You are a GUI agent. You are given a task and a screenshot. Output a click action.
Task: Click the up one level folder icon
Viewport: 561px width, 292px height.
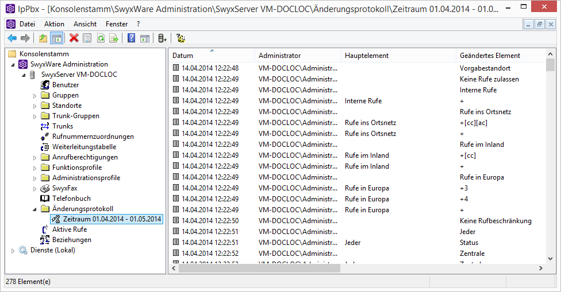coord(43,38)
